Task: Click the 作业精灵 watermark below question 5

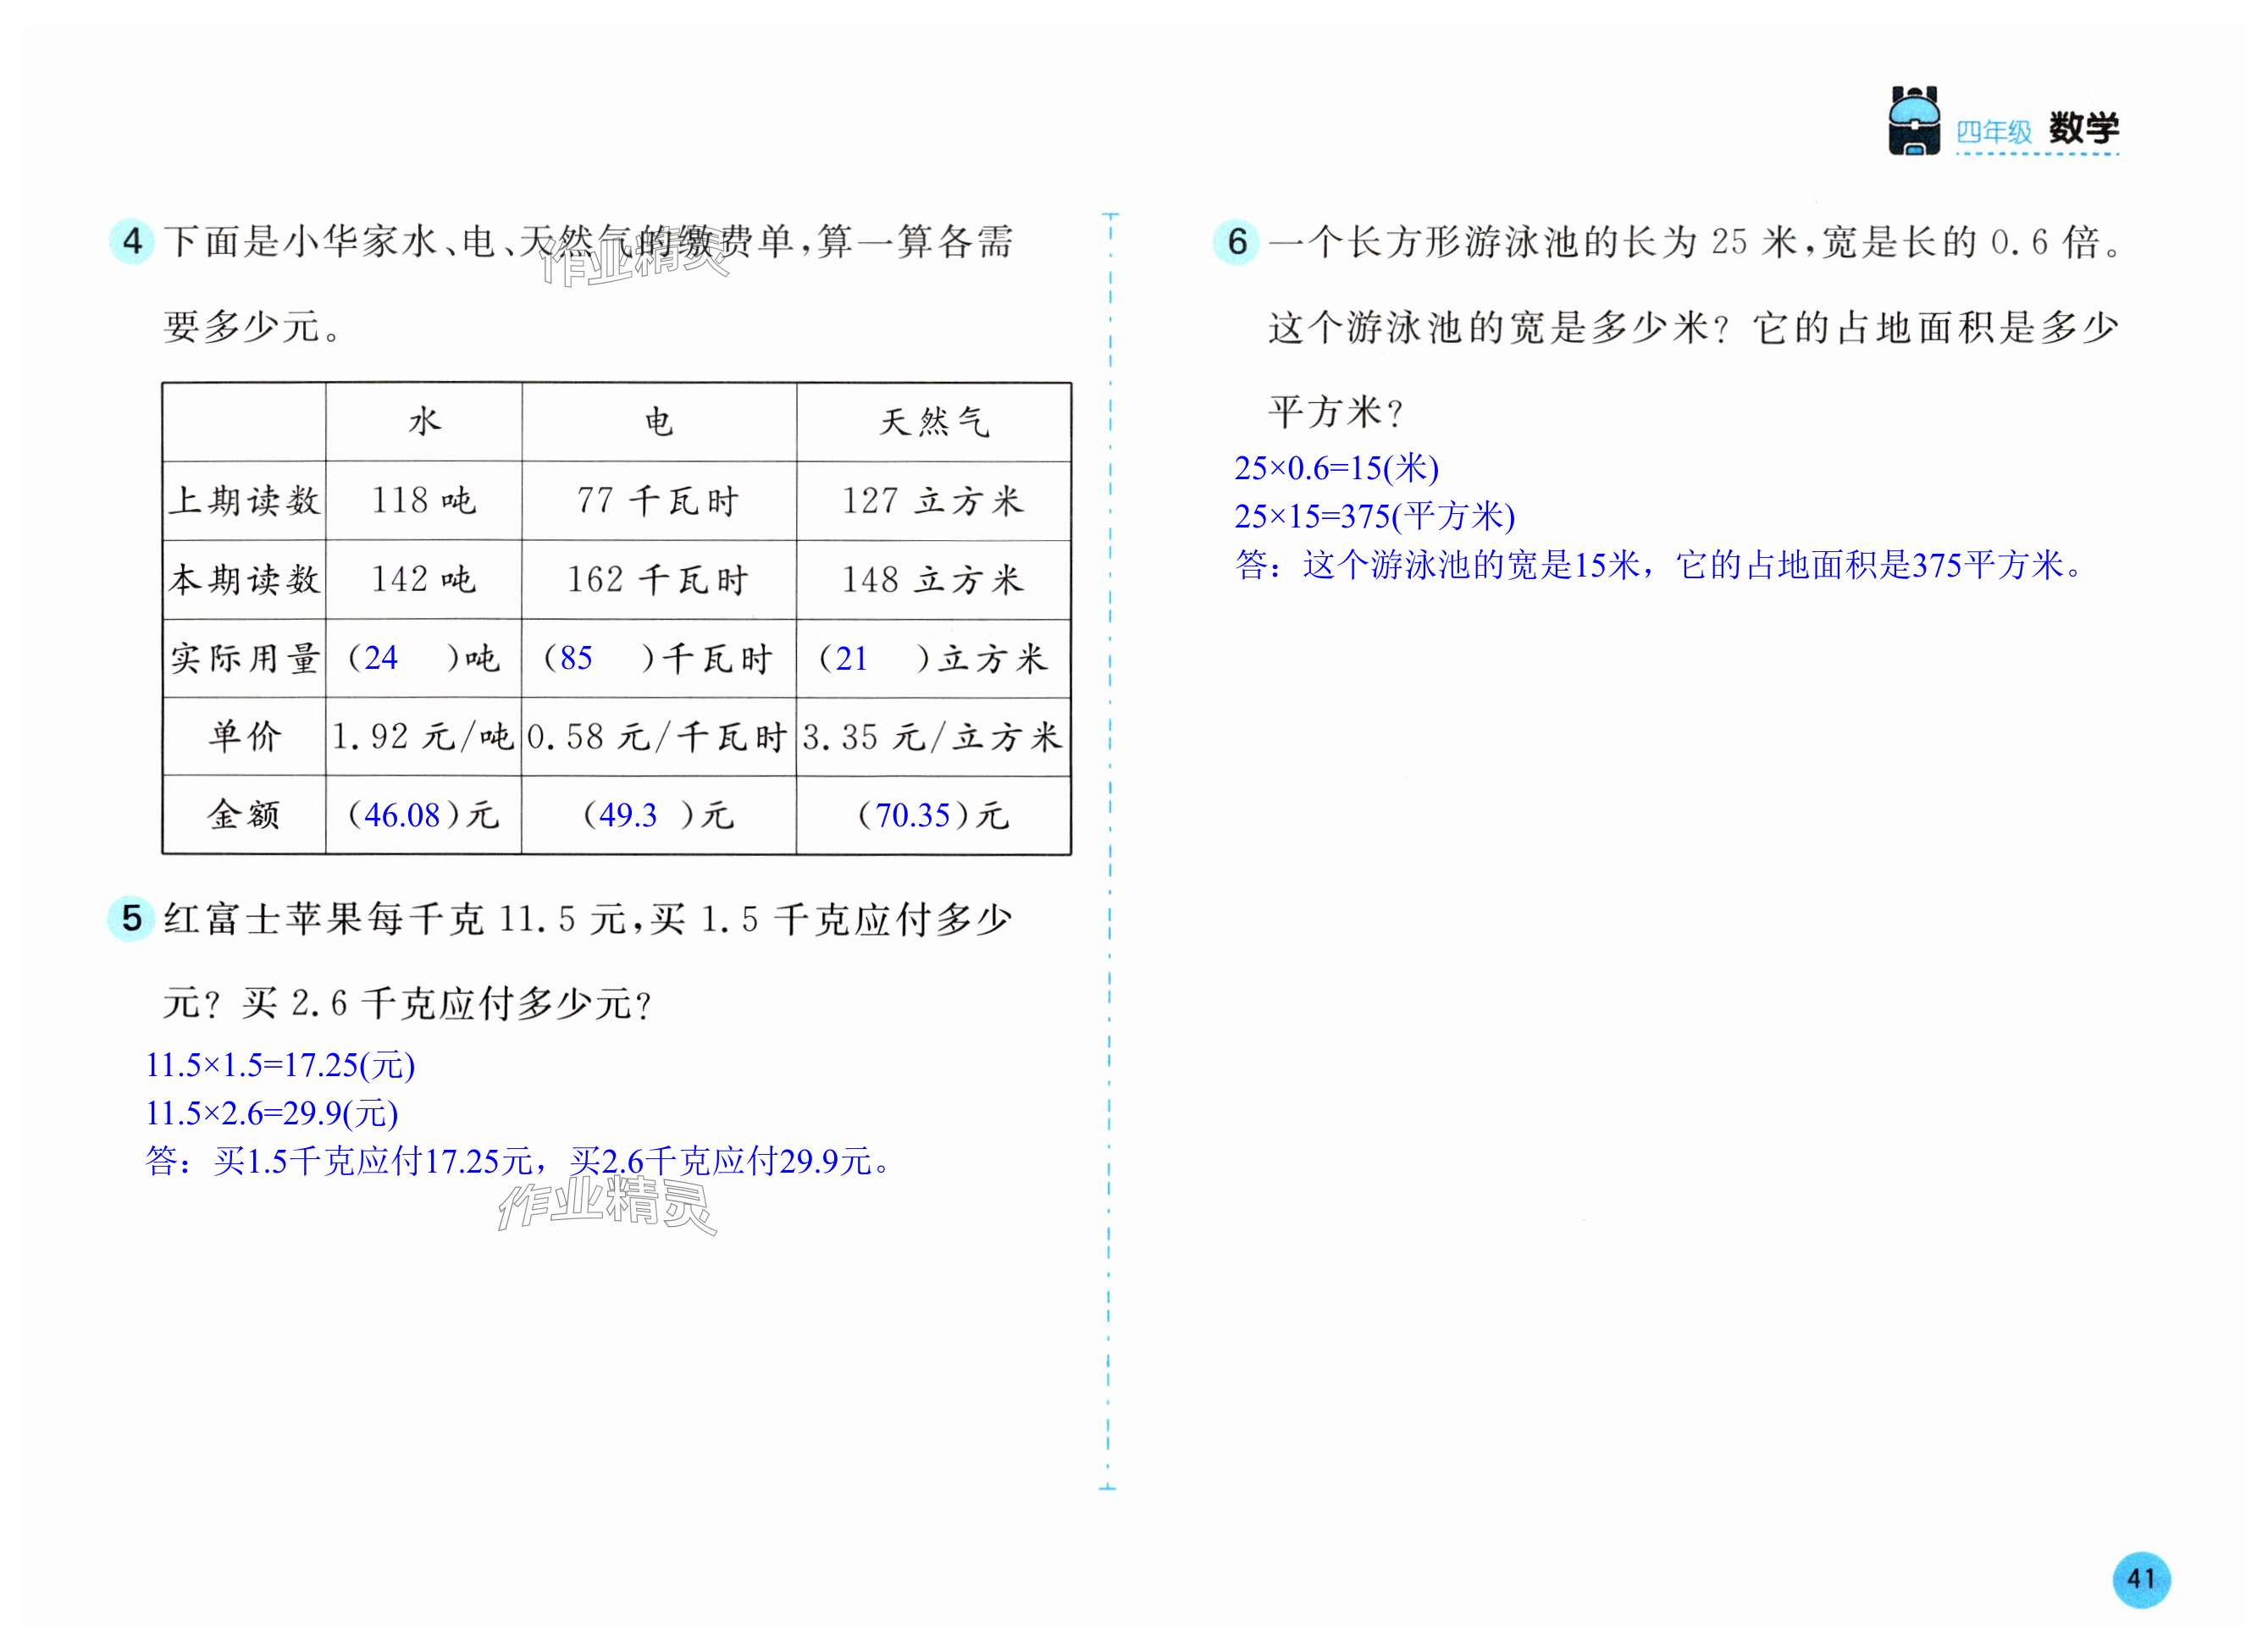Action: click(x=606, y=1204)
